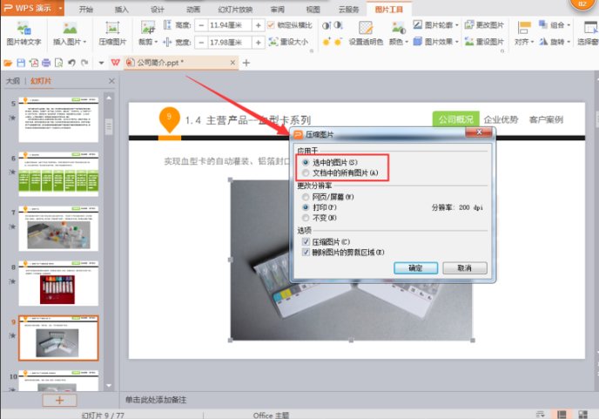Select slide 8 thumbnail with red tubes

58,283
